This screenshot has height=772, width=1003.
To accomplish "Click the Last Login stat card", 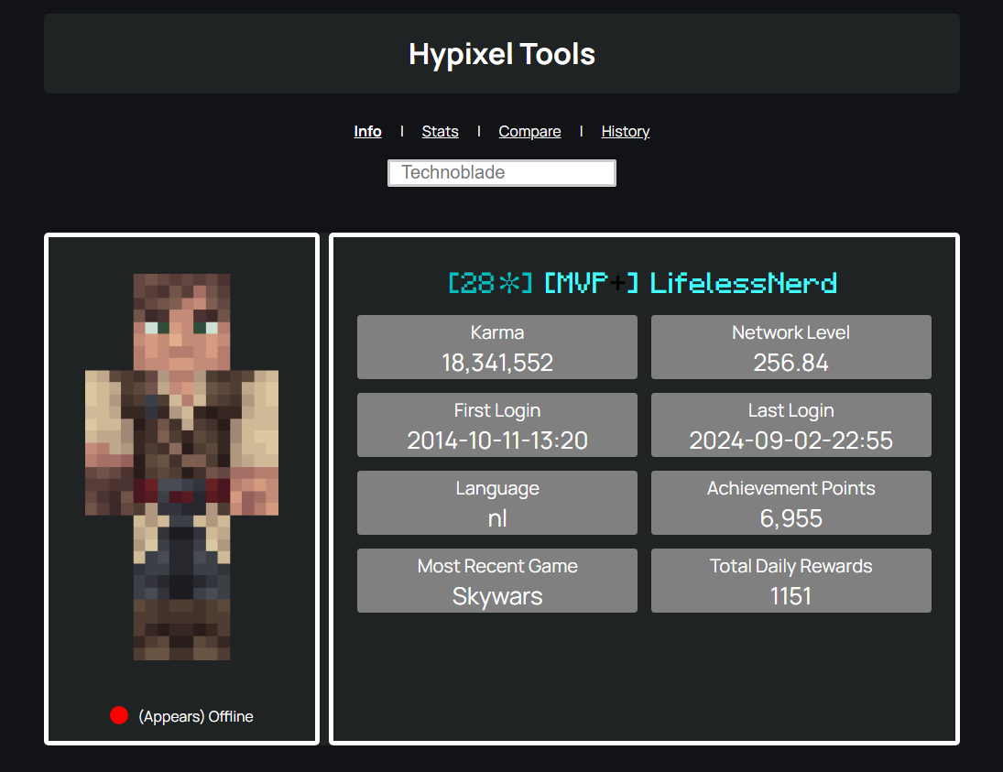I will (x=791, y=425).
